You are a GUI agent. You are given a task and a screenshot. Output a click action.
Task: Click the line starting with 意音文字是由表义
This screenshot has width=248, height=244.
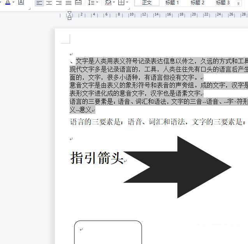pyautogui.click(x=159, y=85)
